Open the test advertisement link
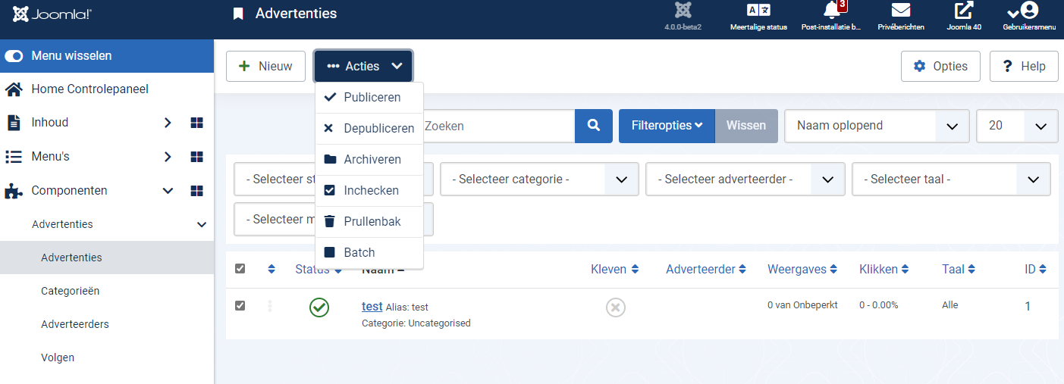The image size is (1064, 384). tap(372, 307)
